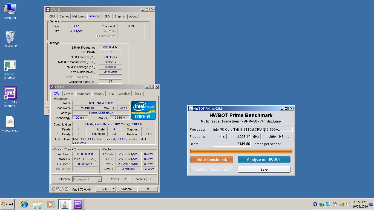Click the '9.0 clocks' CAS latency value

[x=110, y=57]
